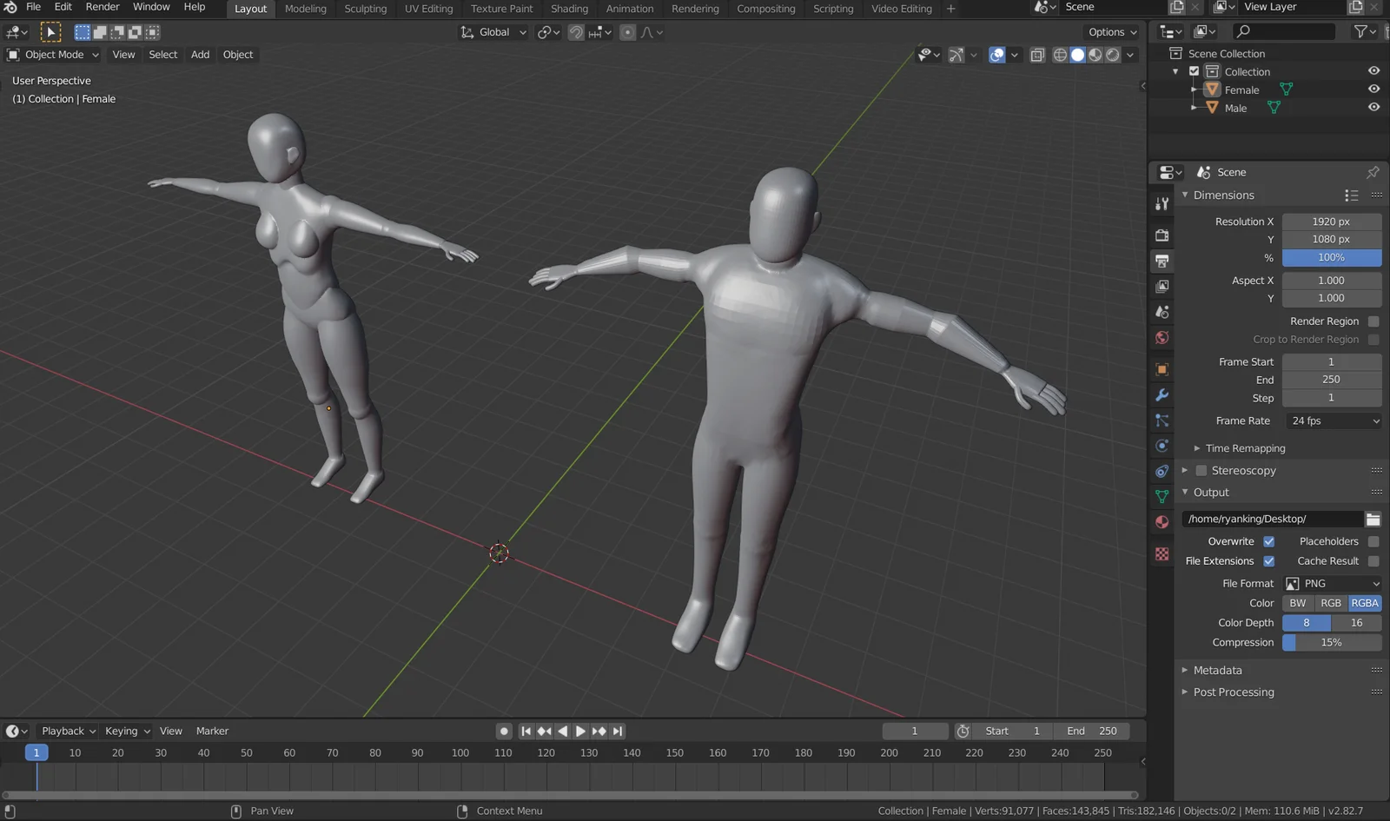Uncheck the Overwrite output option
Viewport: 1390px width, 821px height.
click(1268, 540)
